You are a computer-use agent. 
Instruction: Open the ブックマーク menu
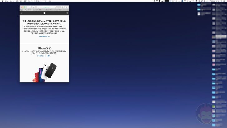click(31, 1)
